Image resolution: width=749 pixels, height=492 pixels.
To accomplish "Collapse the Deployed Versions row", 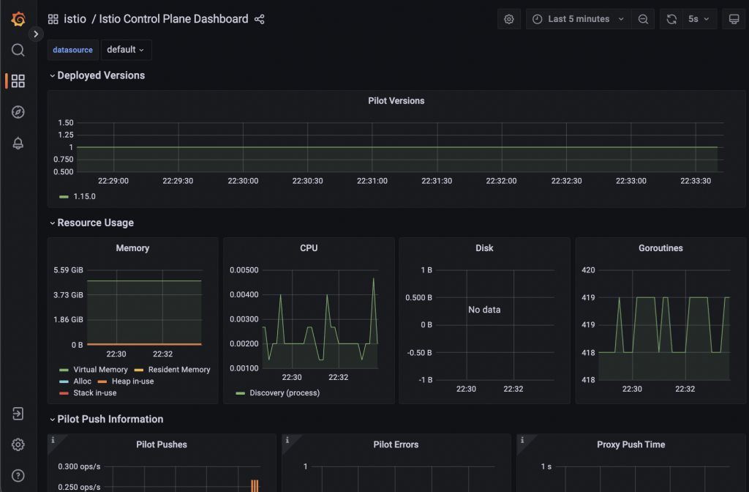I will [97, 75].
